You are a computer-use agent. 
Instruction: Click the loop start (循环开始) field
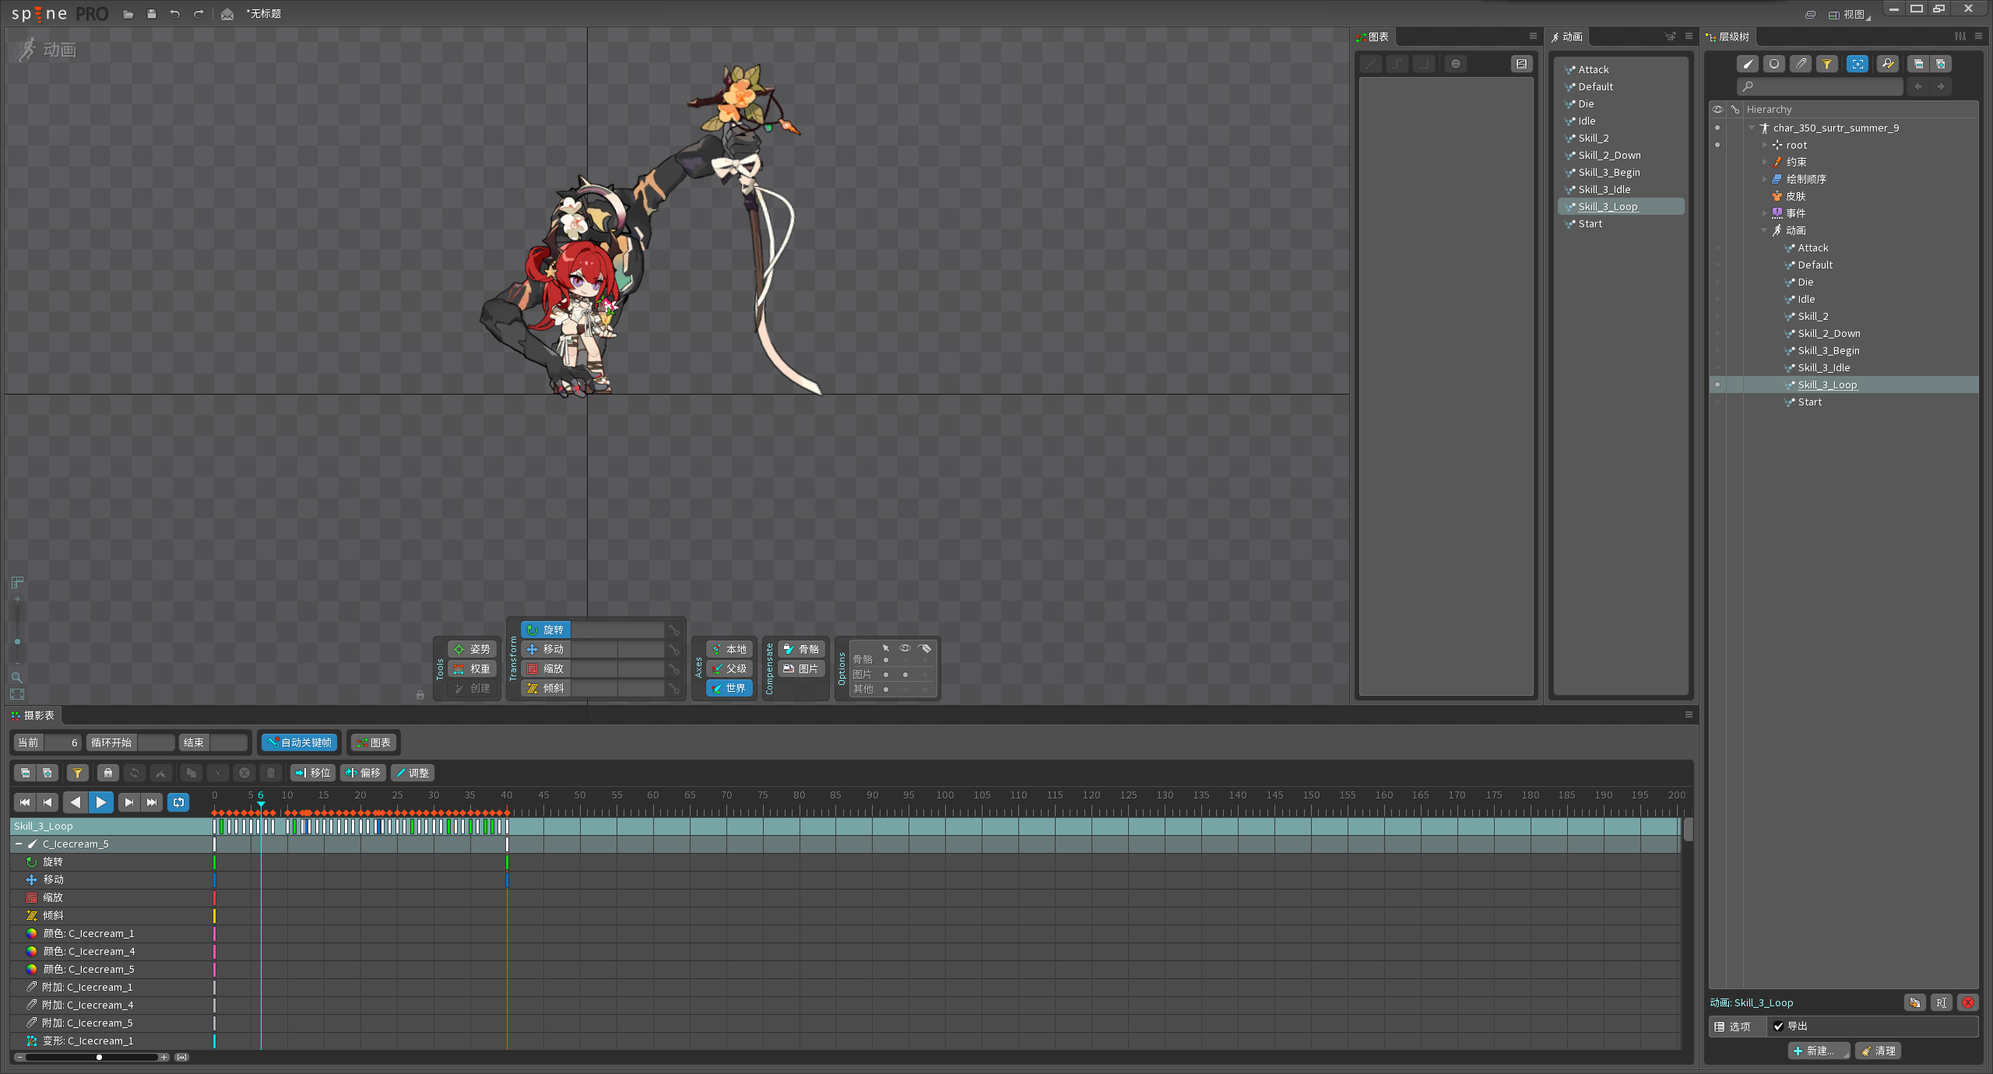pyautogui.click(x=156, y=742)
